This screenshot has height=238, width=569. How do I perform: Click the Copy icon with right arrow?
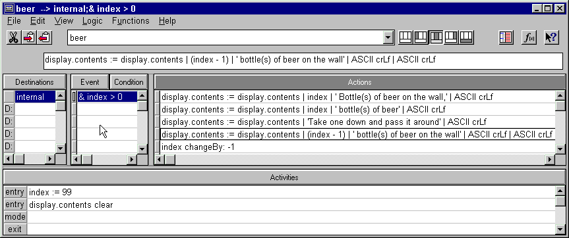pyautogui.click(x=30, y=37)
